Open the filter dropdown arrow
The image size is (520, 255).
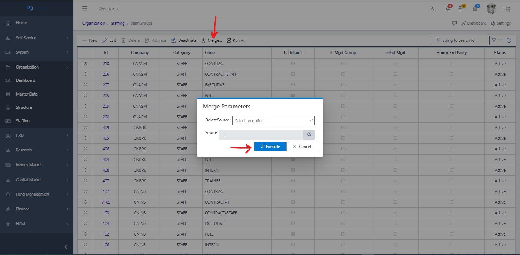[x=500, y=40]
